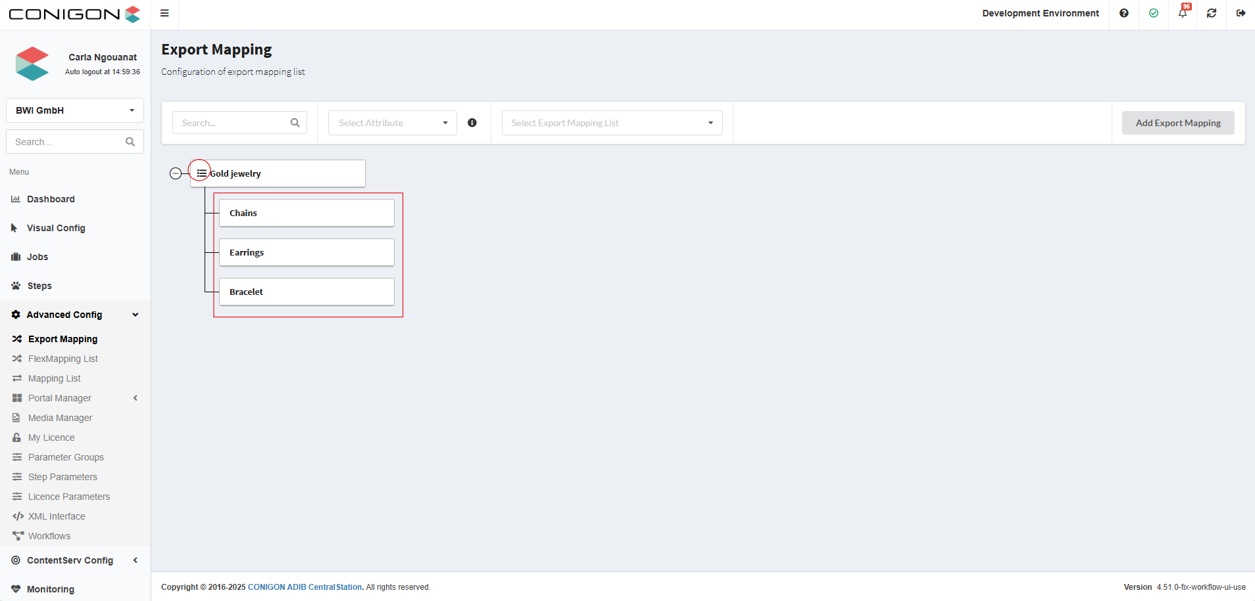Viewport: 1255px width, 601px height.
Task: Open the CONIGON ADIB CentralStation link
Action: 305,587
